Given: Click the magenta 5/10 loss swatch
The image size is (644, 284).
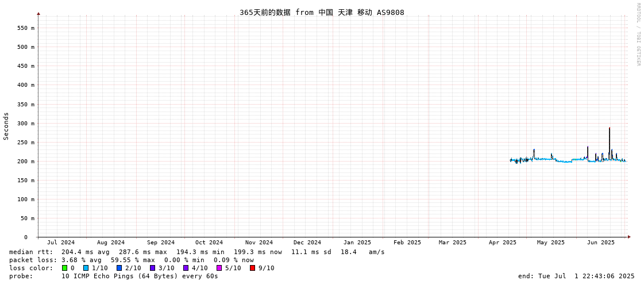Looking at the screenshot, I should (x=219, y=268).
